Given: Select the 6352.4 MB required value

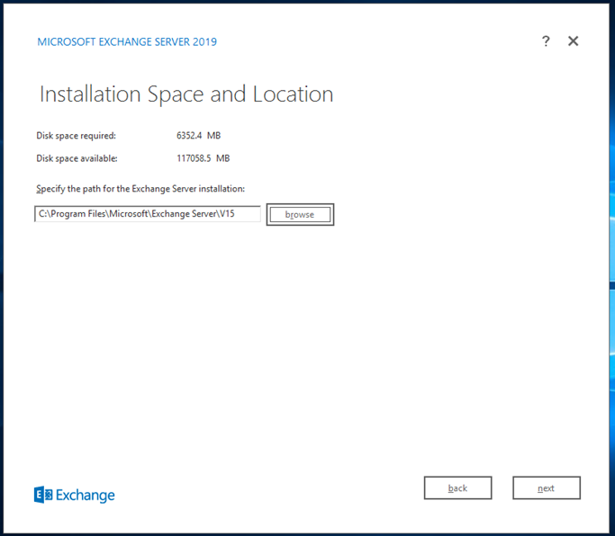Looking at the screenshot, I should [x=198, y=136].
